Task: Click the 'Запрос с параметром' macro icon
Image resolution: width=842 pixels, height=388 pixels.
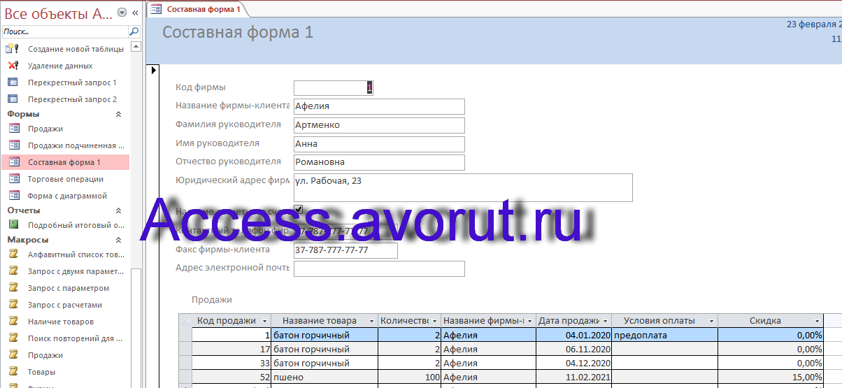Action: click(13, 288)
